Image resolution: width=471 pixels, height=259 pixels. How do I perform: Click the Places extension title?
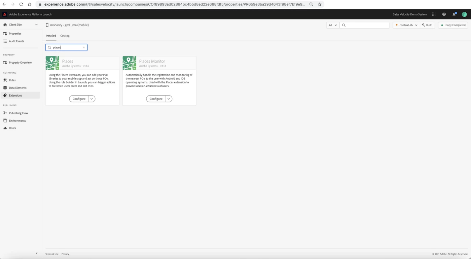tap(68, 61)
